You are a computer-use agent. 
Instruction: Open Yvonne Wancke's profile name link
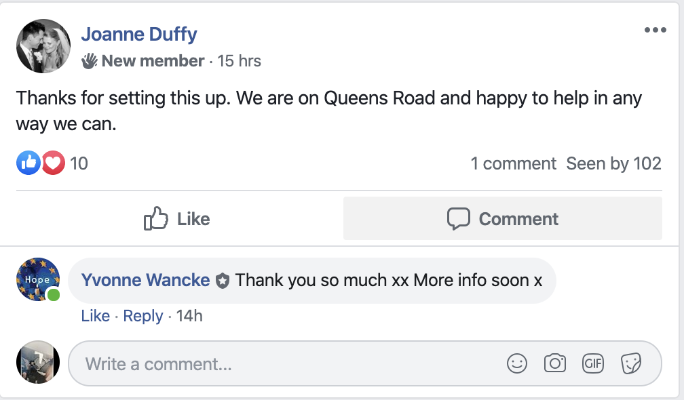coord(145,280)
